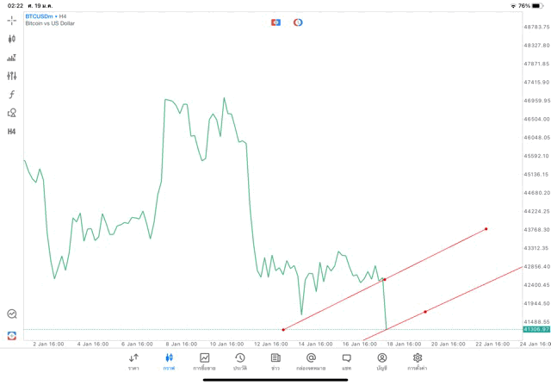This screenshot has height=385, width=551.
Task: Open the ข่าว (News) tab
Action: [x=275, y=361]
